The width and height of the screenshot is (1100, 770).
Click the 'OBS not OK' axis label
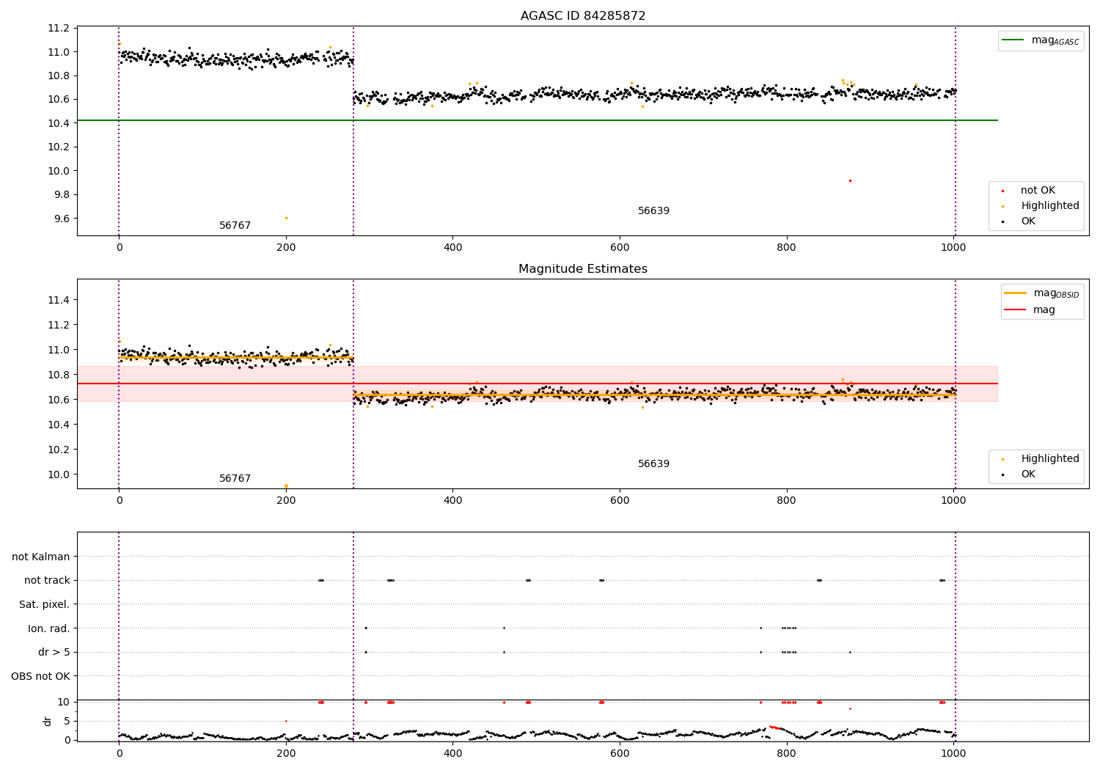[x=40, y=676]
